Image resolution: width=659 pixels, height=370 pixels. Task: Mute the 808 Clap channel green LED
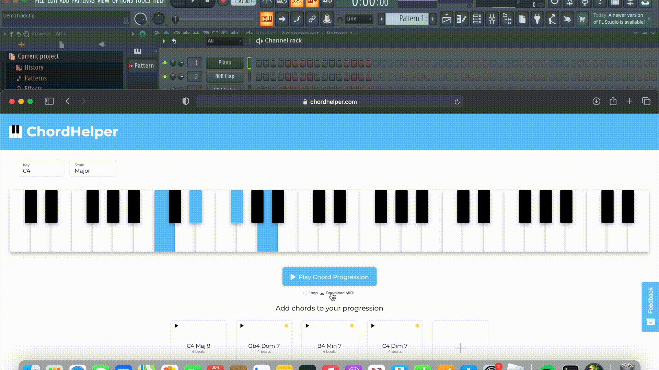[x=165, y=77]
